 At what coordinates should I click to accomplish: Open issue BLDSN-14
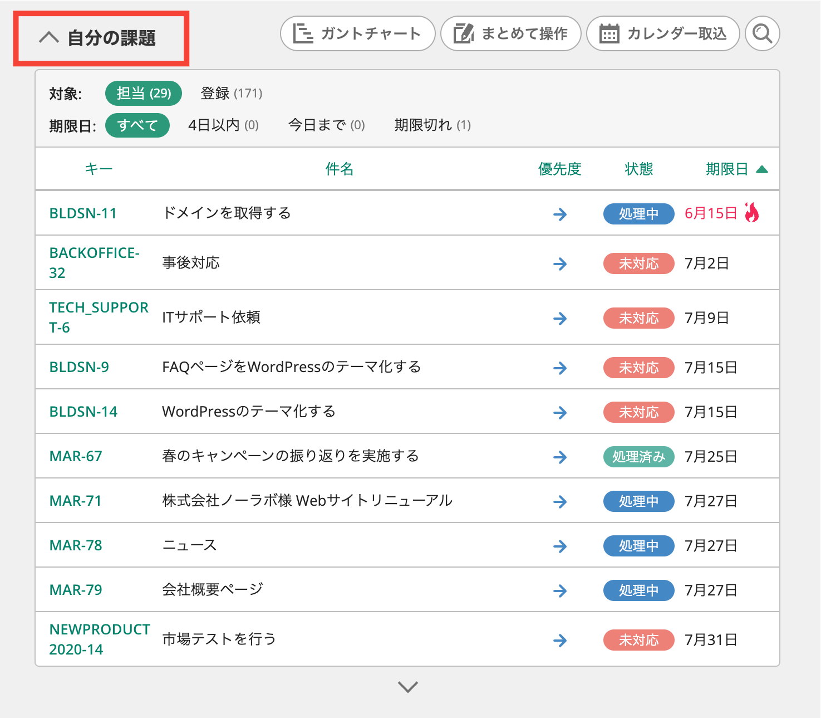coord(83,412)
